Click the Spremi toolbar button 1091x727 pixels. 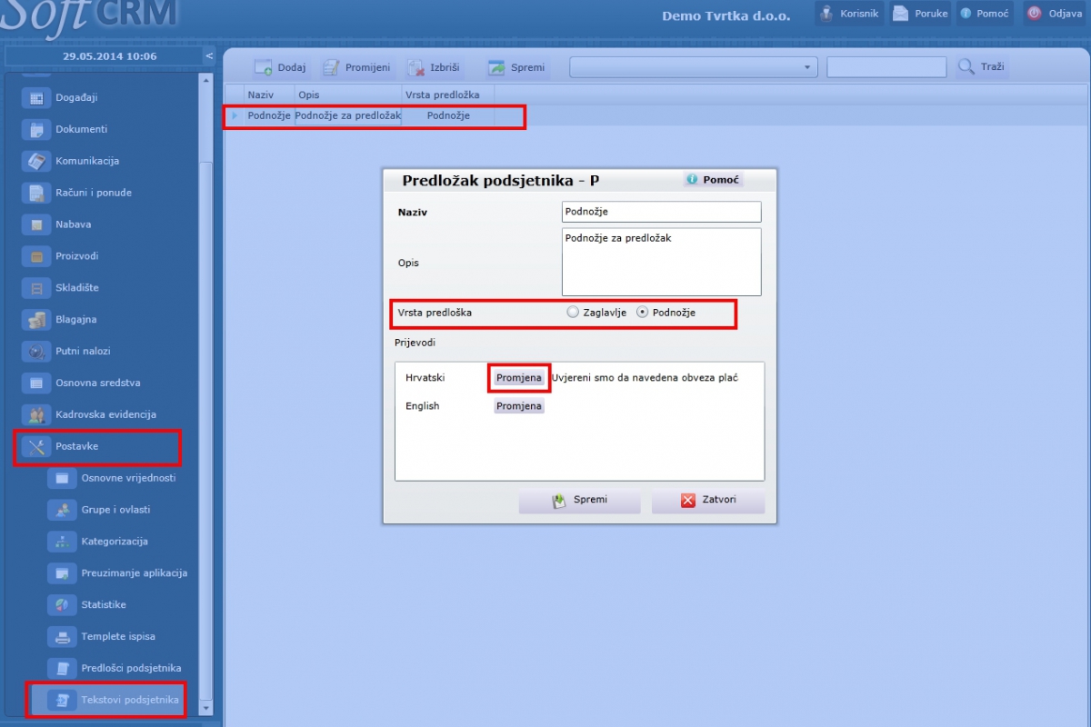pyautogui.click(x=515, y=67)
